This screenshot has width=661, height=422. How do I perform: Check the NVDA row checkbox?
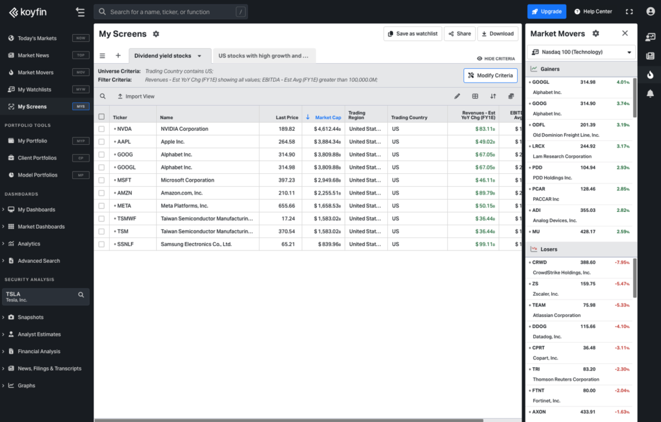[101, 128]
